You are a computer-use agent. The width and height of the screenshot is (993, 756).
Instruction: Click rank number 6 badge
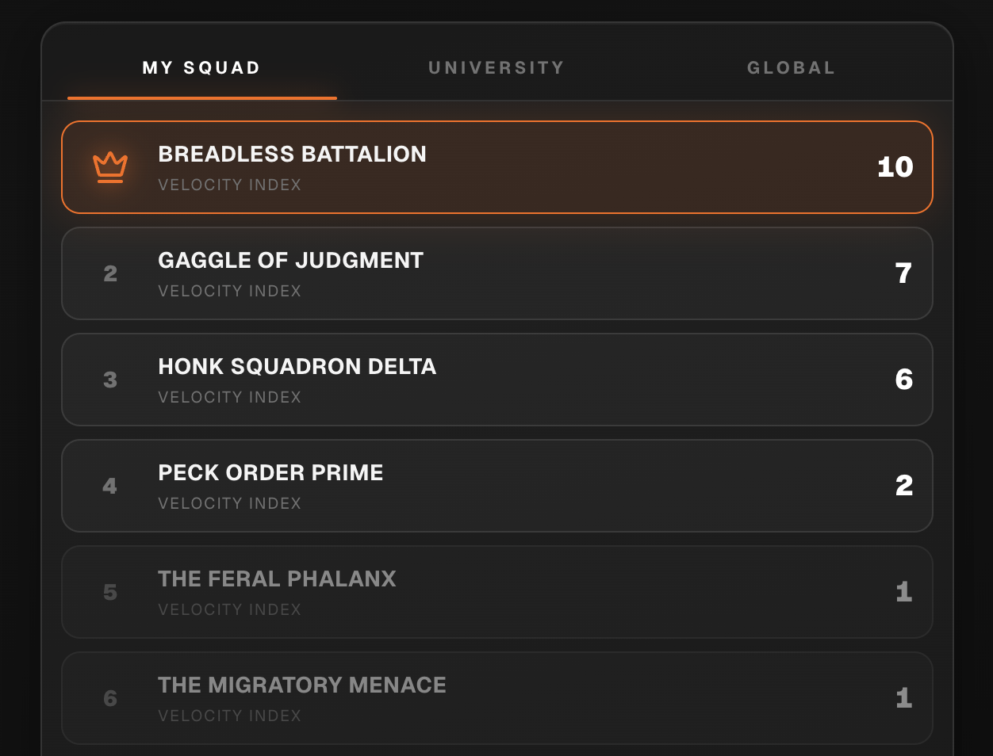click(110, 698)
